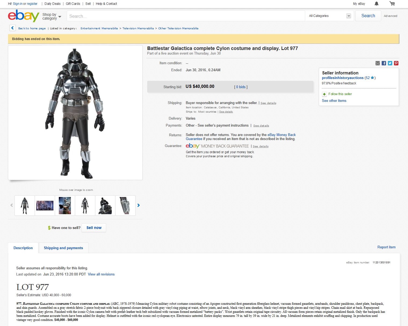The width and height of the screenshot is (408, 326).
Task: Select the Cylon helmet close-up thumbnail
Action: click(x=105, y=206)
